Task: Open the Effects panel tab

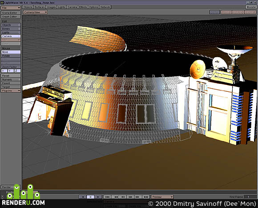Action: 83,7
